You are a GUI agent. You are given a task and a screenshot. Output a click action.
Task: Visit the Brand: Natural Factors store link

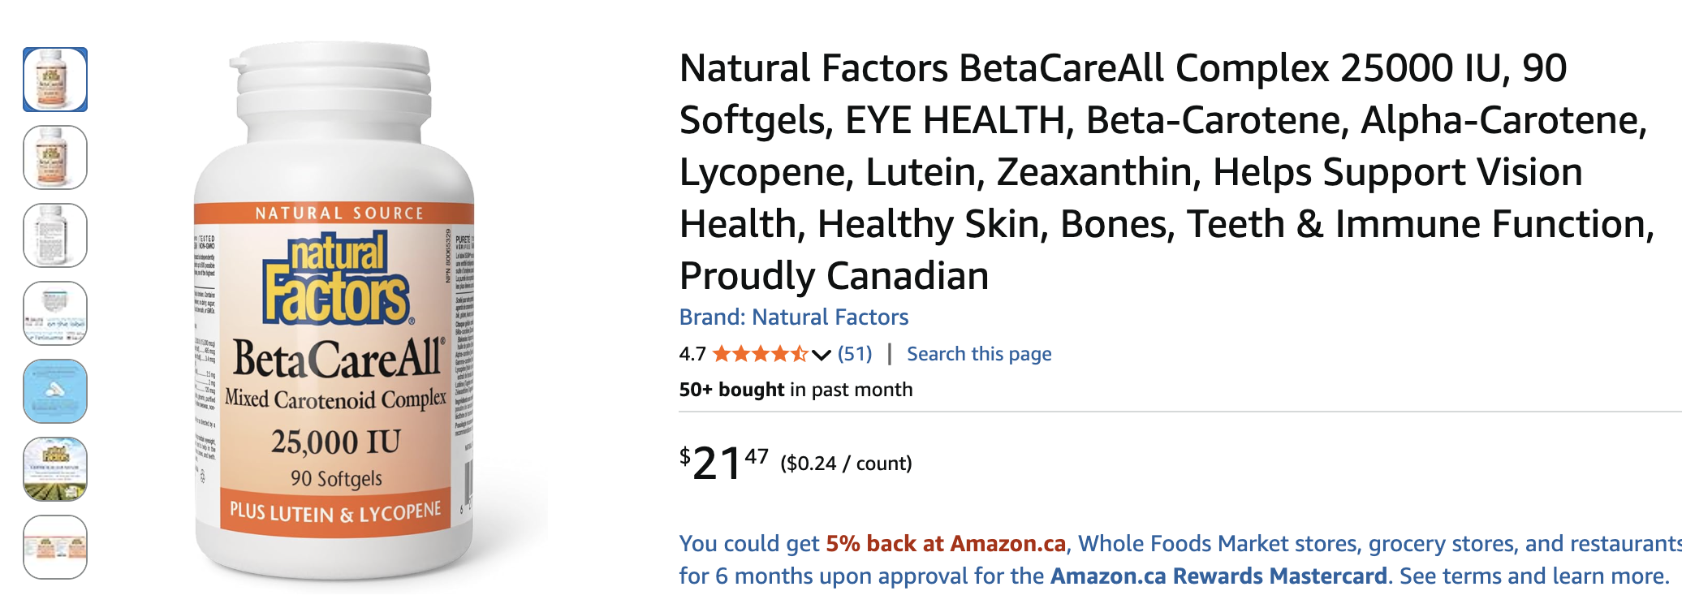pos(793,317)
